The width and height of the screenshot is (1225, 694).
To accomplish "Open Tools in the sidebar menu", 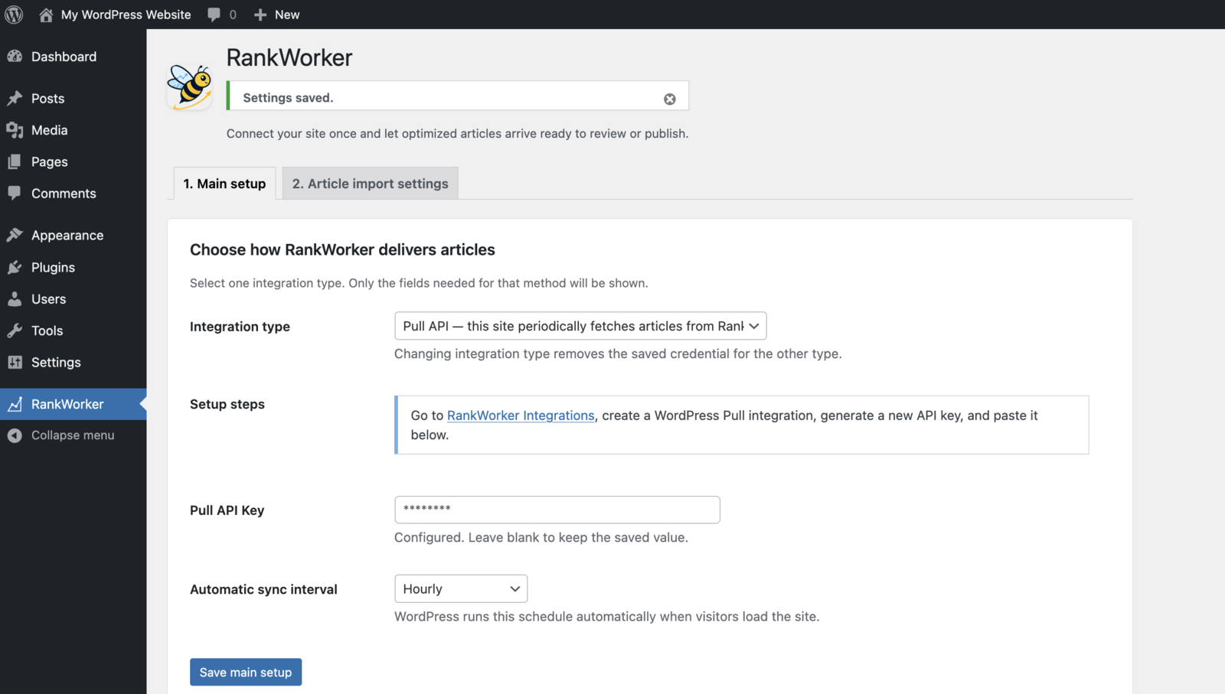I will point(47,331).
